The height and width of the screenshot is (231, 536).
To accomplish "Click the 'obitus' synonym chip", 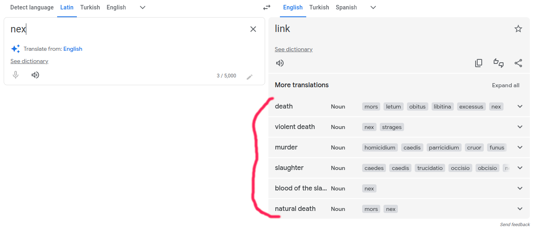I will point(417,106).
